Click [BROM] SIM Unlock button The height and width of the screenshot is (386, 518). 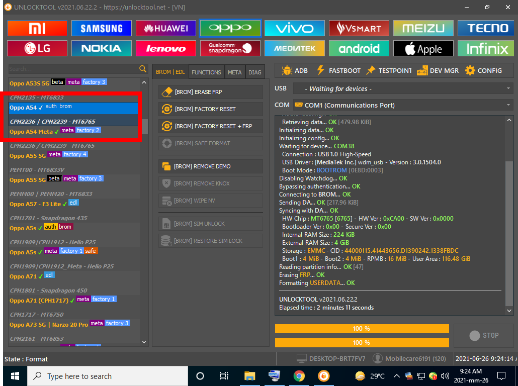[x=211, y=224]
